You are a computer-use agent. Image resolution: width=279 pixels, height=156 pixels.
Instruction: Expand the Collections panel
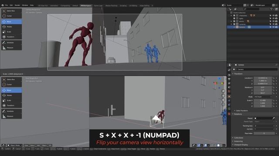(x=233, y=138)
